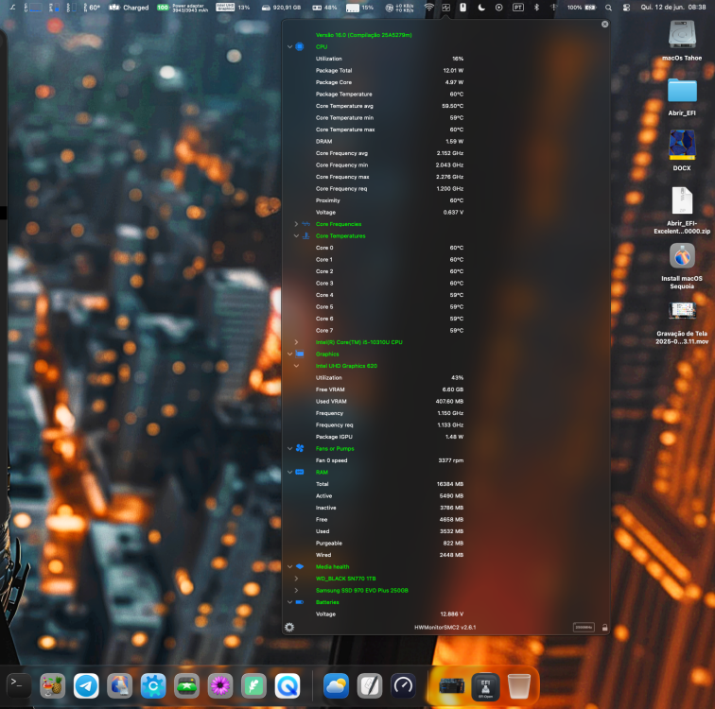
Task: Expand the Intel(R) Core(TM) i5-10310U CPU row
Action: pyautogui.click(x=296, y=342)
